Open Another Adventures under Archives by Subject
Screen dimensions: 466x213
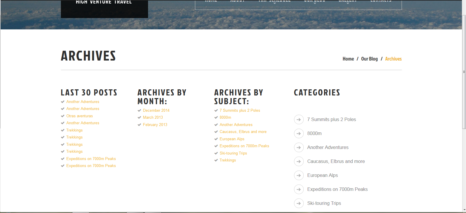[x=236, y=125]
